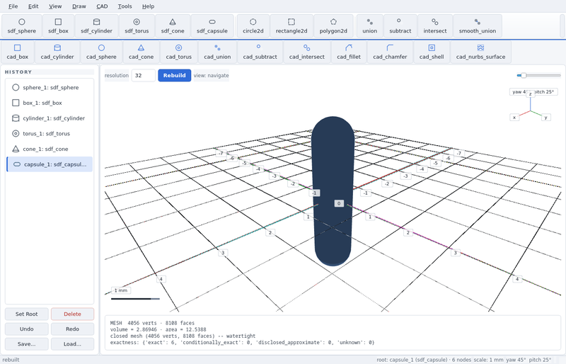This screenshot has width=566, height=364.
Task: Open the Draw menu
Action: click(79, 6)
